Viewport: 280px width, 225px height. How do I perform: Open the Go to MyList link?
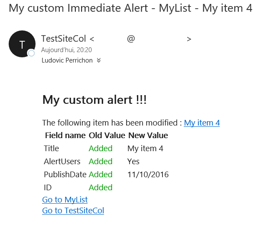pos(65,199)
